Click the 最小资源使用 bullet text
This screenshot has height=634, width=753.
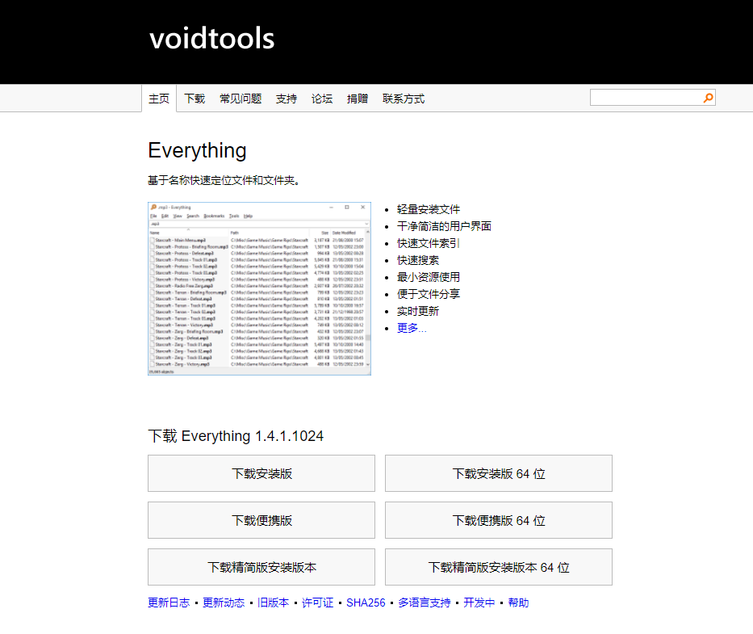click(x=429, y=277)
